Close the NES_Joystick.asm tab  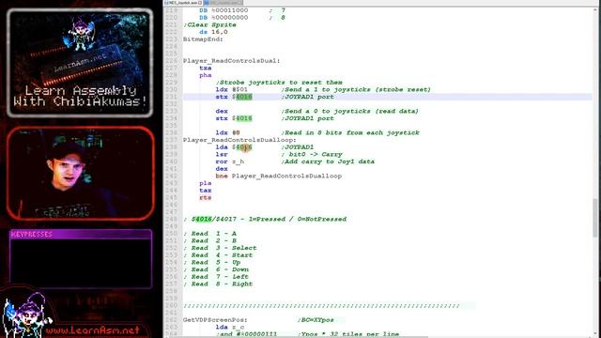[x=200, y=3]
